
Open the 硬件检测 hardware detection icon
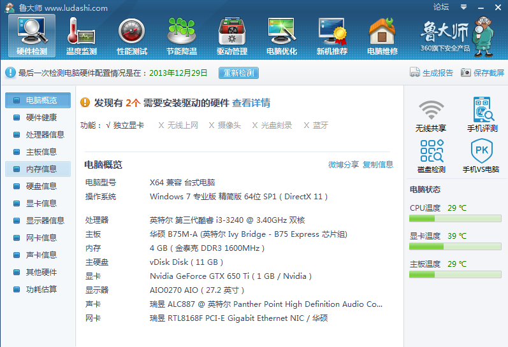click(32, 36)
